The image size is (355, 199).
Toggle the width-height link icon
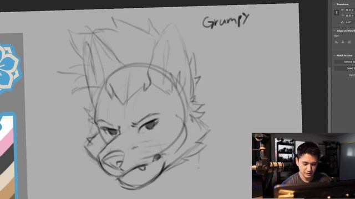click(x=337, y=13)
